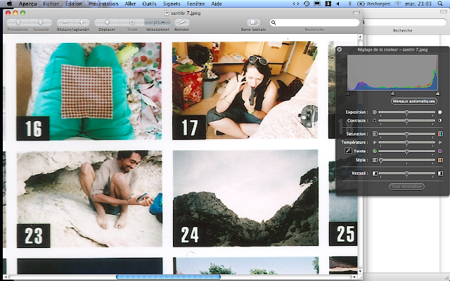Click photo number 24 of rocky hills
Screen dimensions: 450x281
point(245,198)
